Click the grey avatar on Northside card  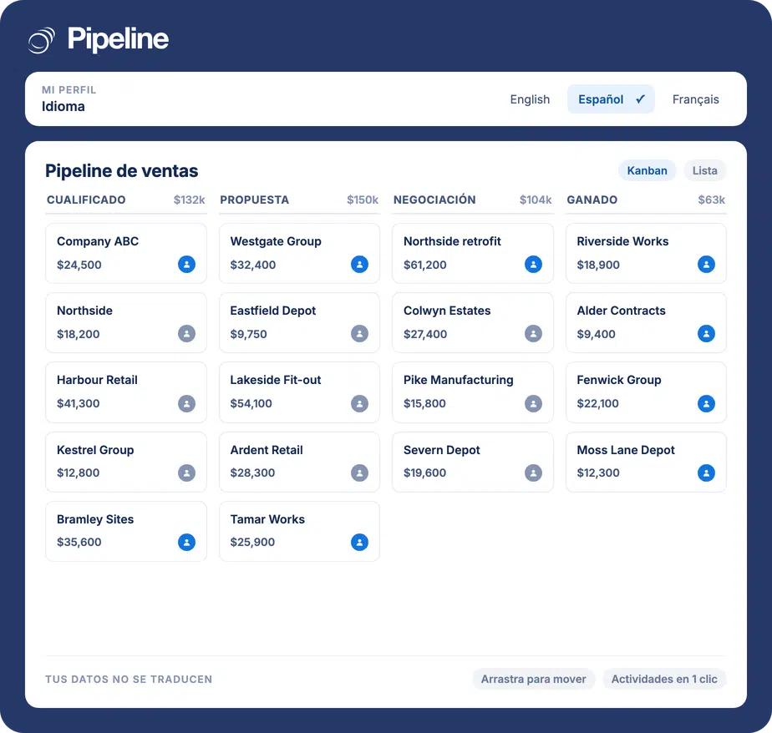(x=186, y=334)
